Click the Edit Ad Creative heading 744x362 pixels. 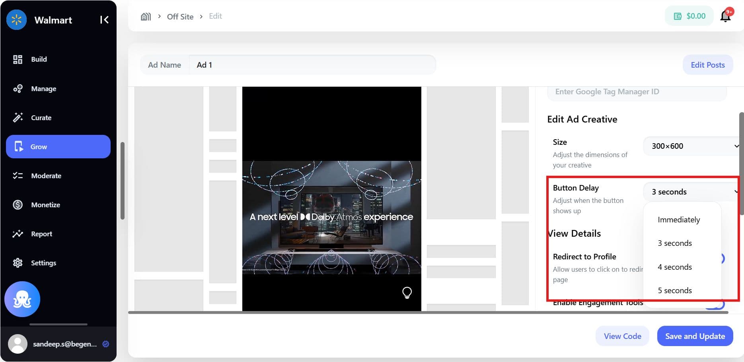tap(582, 119)
